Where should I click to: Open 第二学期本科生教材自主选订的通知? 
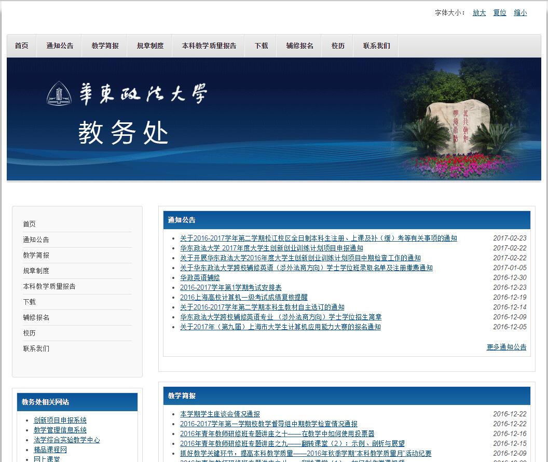pyautogui.click(x=262, y=307)
